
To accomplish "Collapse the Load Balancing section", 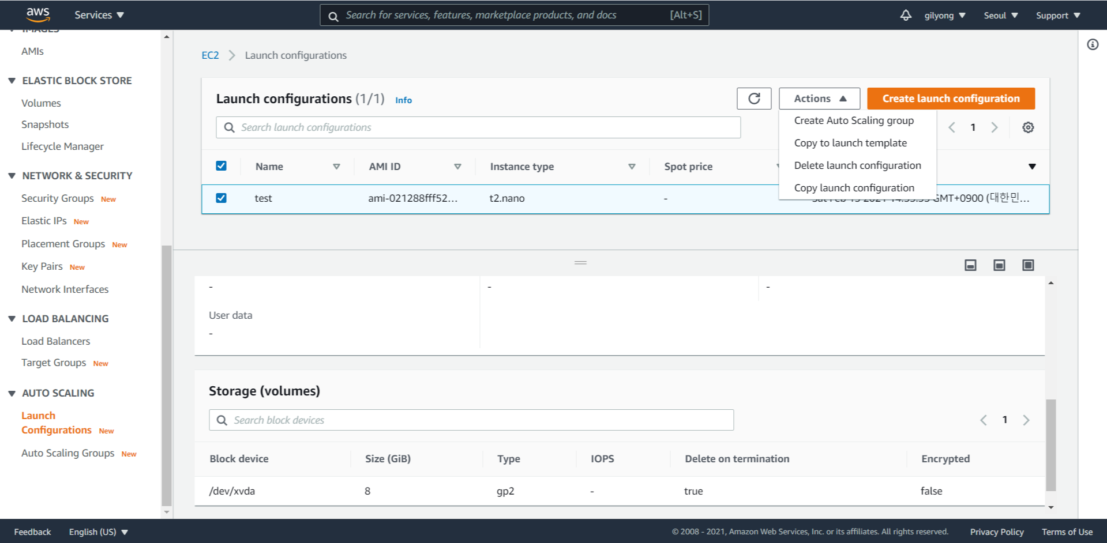I will [12, 319].
